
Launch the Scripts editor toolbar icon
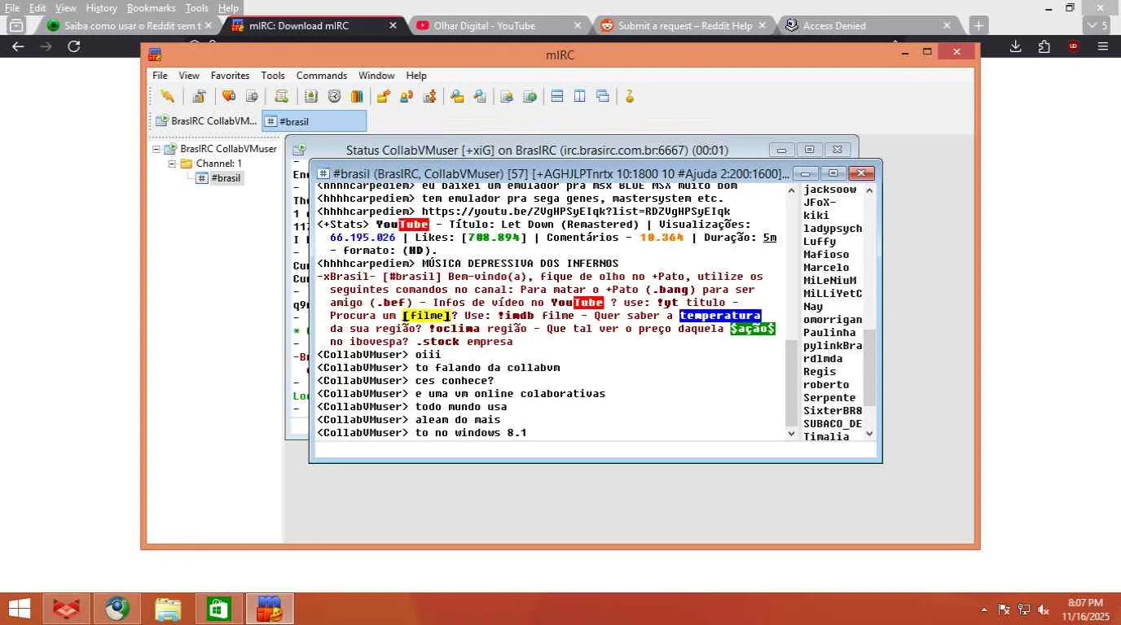click(x=281, y=96)
